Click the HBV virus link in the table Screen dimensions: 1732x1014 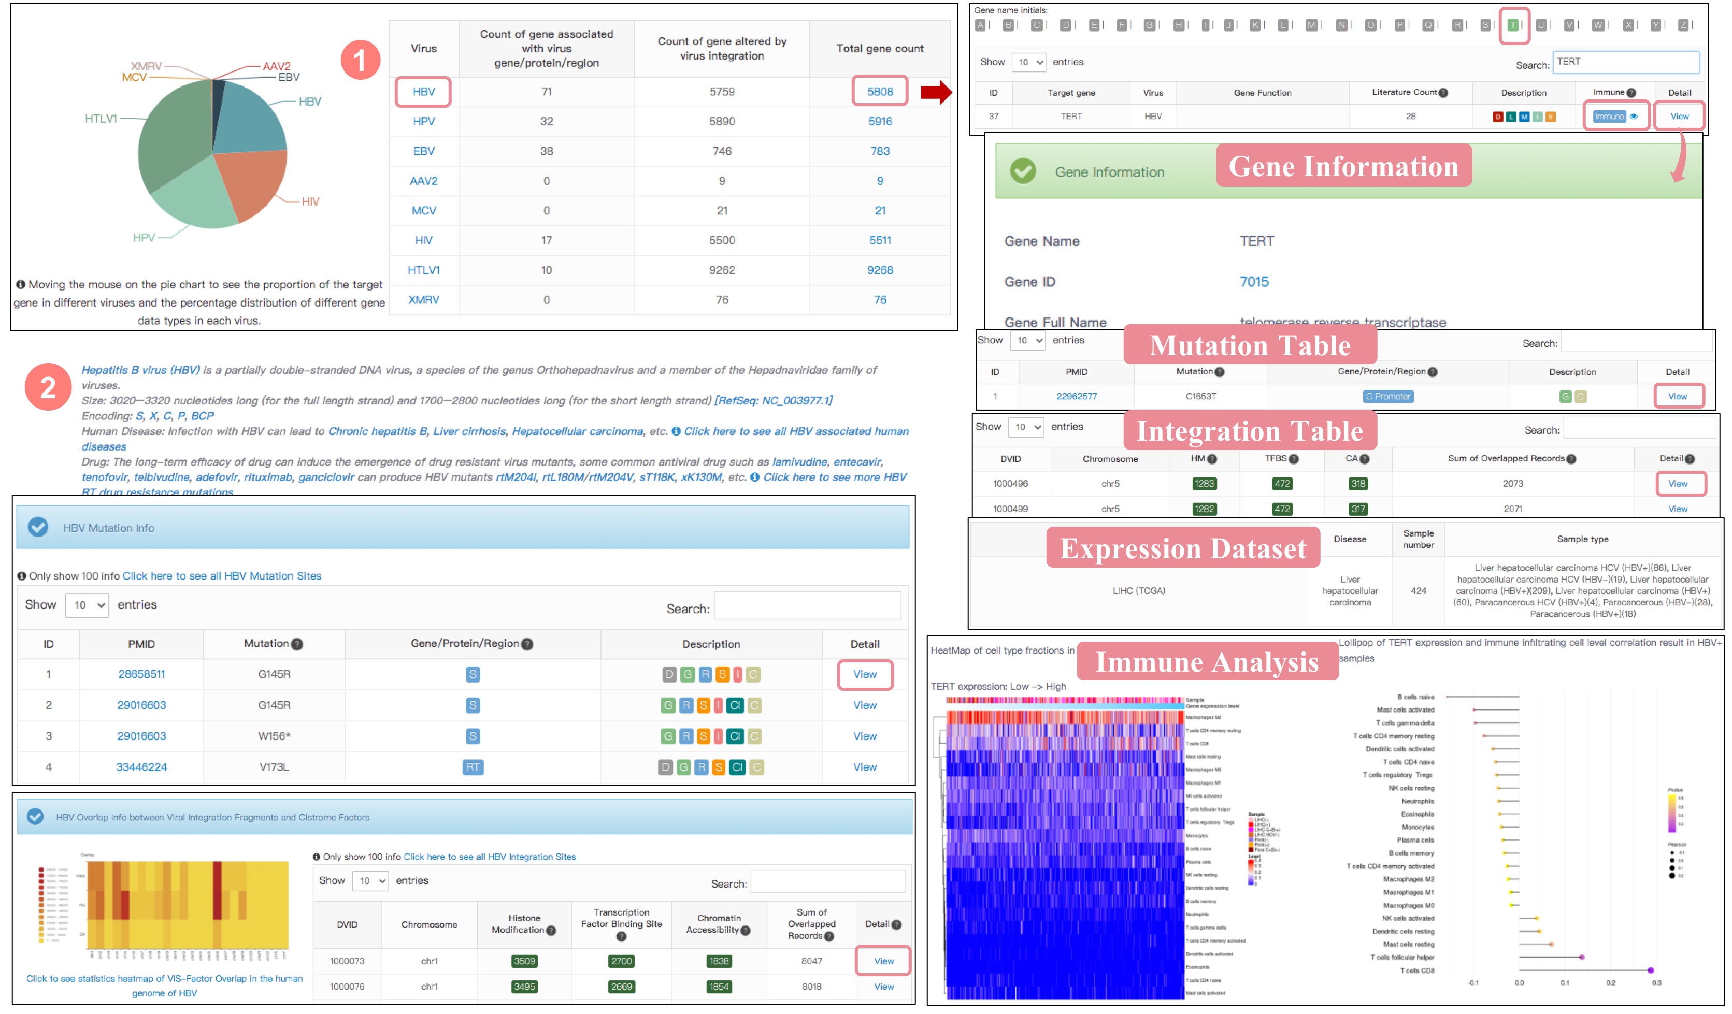point(423,92)
